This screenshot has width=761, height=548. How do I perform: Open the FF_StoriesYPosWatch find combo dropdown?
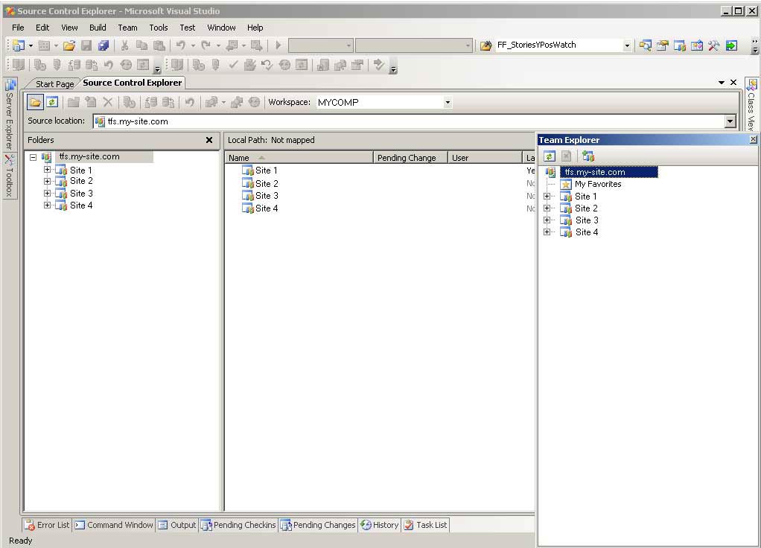(x=626, y=45)
